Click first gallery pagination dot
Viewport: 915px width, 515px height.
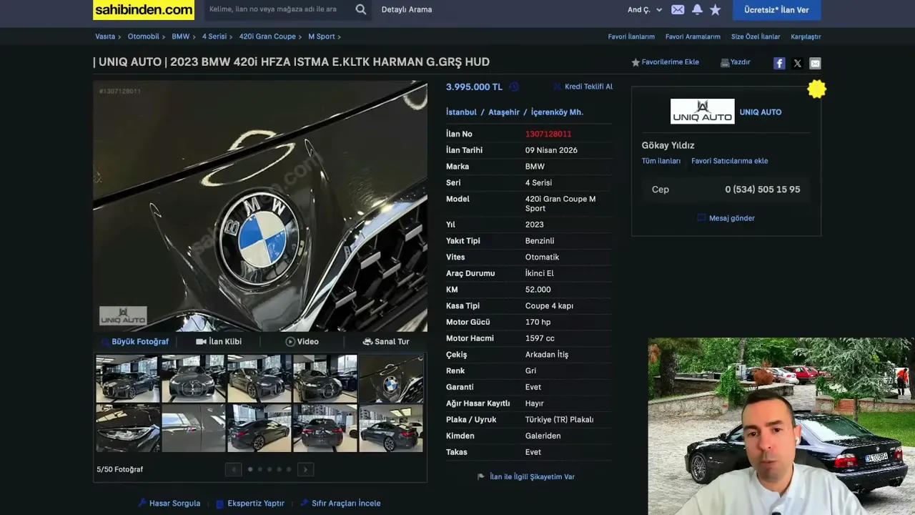(249, 469)
